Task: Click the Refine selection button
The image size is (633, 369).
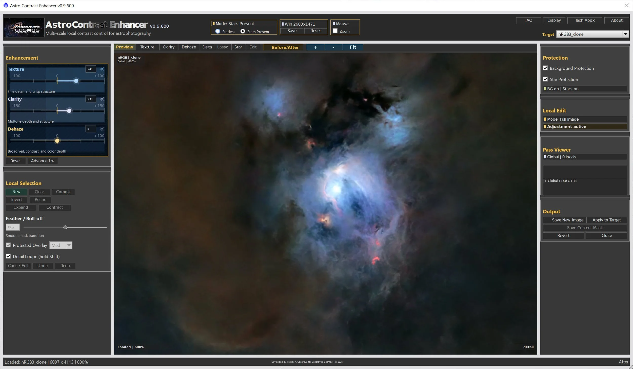Action: 41,200
